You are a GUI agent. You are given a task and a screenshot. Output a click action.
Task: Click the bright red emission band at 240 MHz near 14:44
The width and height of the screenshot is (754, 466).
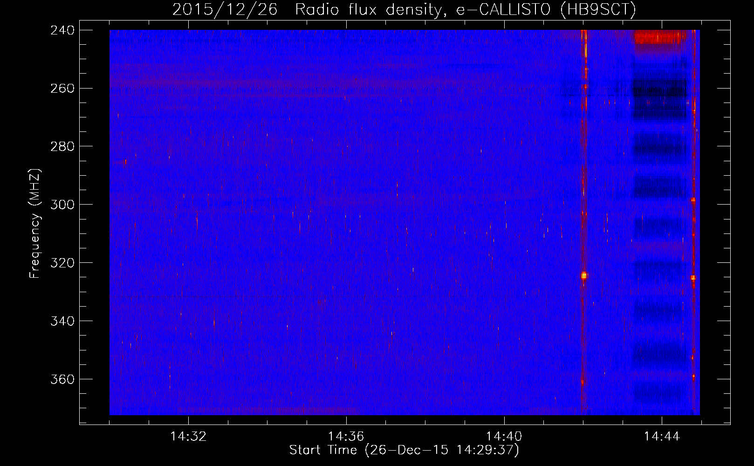[659, 37]
